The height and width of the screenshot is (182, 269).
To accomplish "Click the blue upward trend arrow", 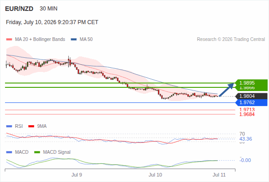I will click(227, 90).
